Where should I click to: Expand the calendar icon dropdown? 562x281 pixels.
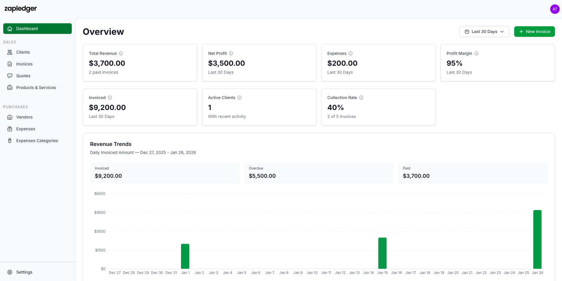(x=467, y=31)
